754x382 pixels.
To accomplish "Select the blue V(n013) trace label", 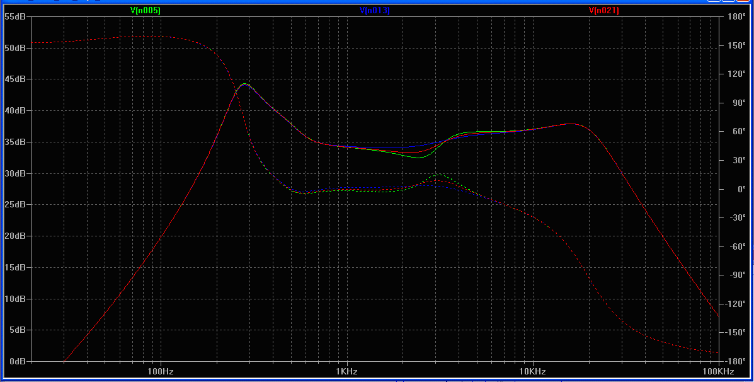I will click(x=375, y=10).
